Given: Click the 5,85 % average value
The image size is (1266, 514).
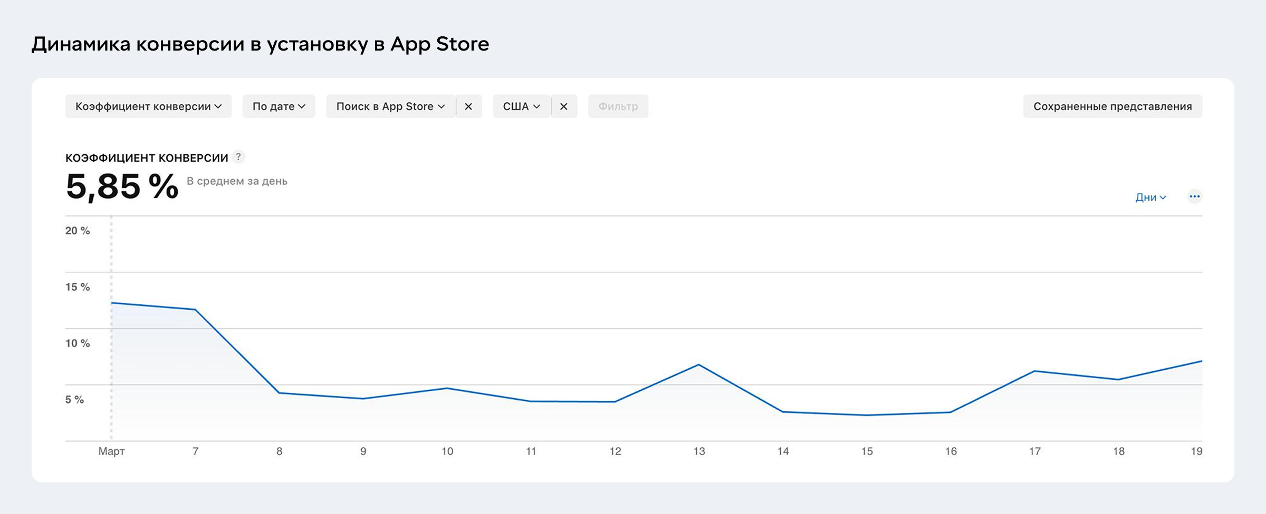Looking at the screenshot, I should tap(122, 186).
